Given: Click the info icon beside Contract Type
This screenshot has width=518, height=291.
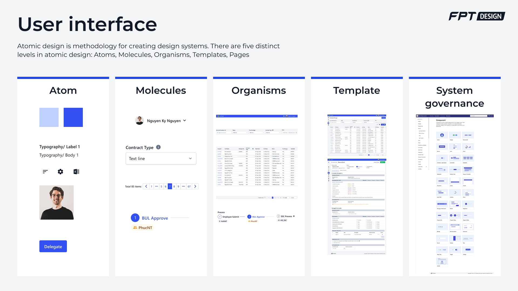Looking at the screenshot, I should pyautogui.click(x=158, y=147).
